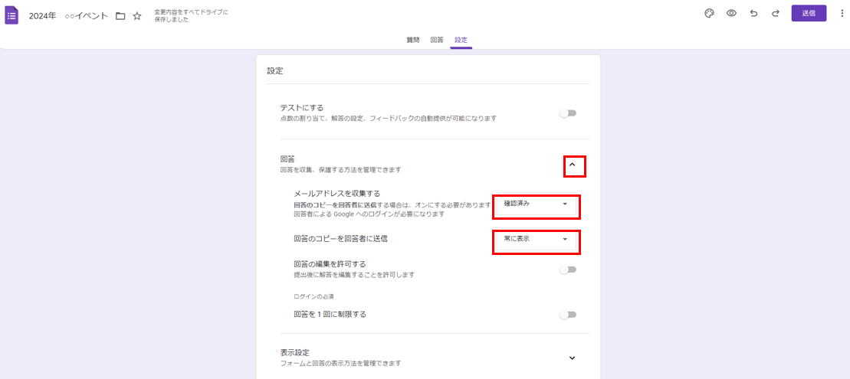Click the 設定 card heading

click(x=275, y=71)
